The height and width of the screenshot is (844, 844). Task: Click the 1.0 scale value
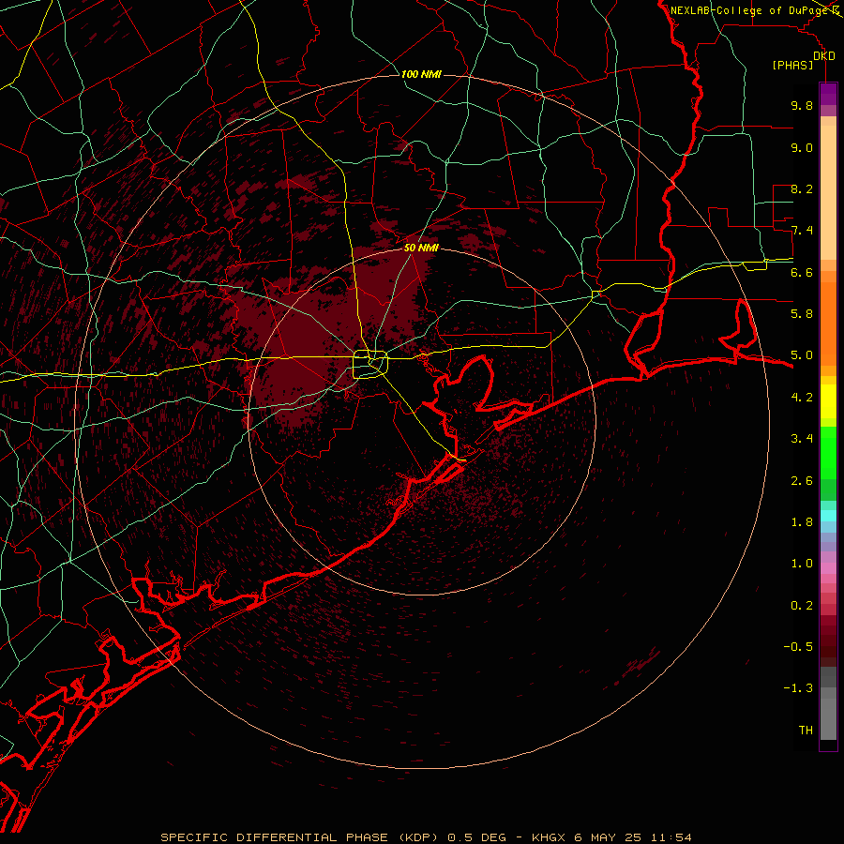click(802, 564)
